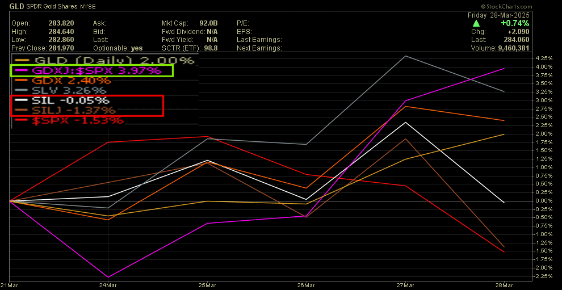The height and width of the screenshot is (290, 562).
Task: Click the Bid label
Action: (x=100, y=32)
